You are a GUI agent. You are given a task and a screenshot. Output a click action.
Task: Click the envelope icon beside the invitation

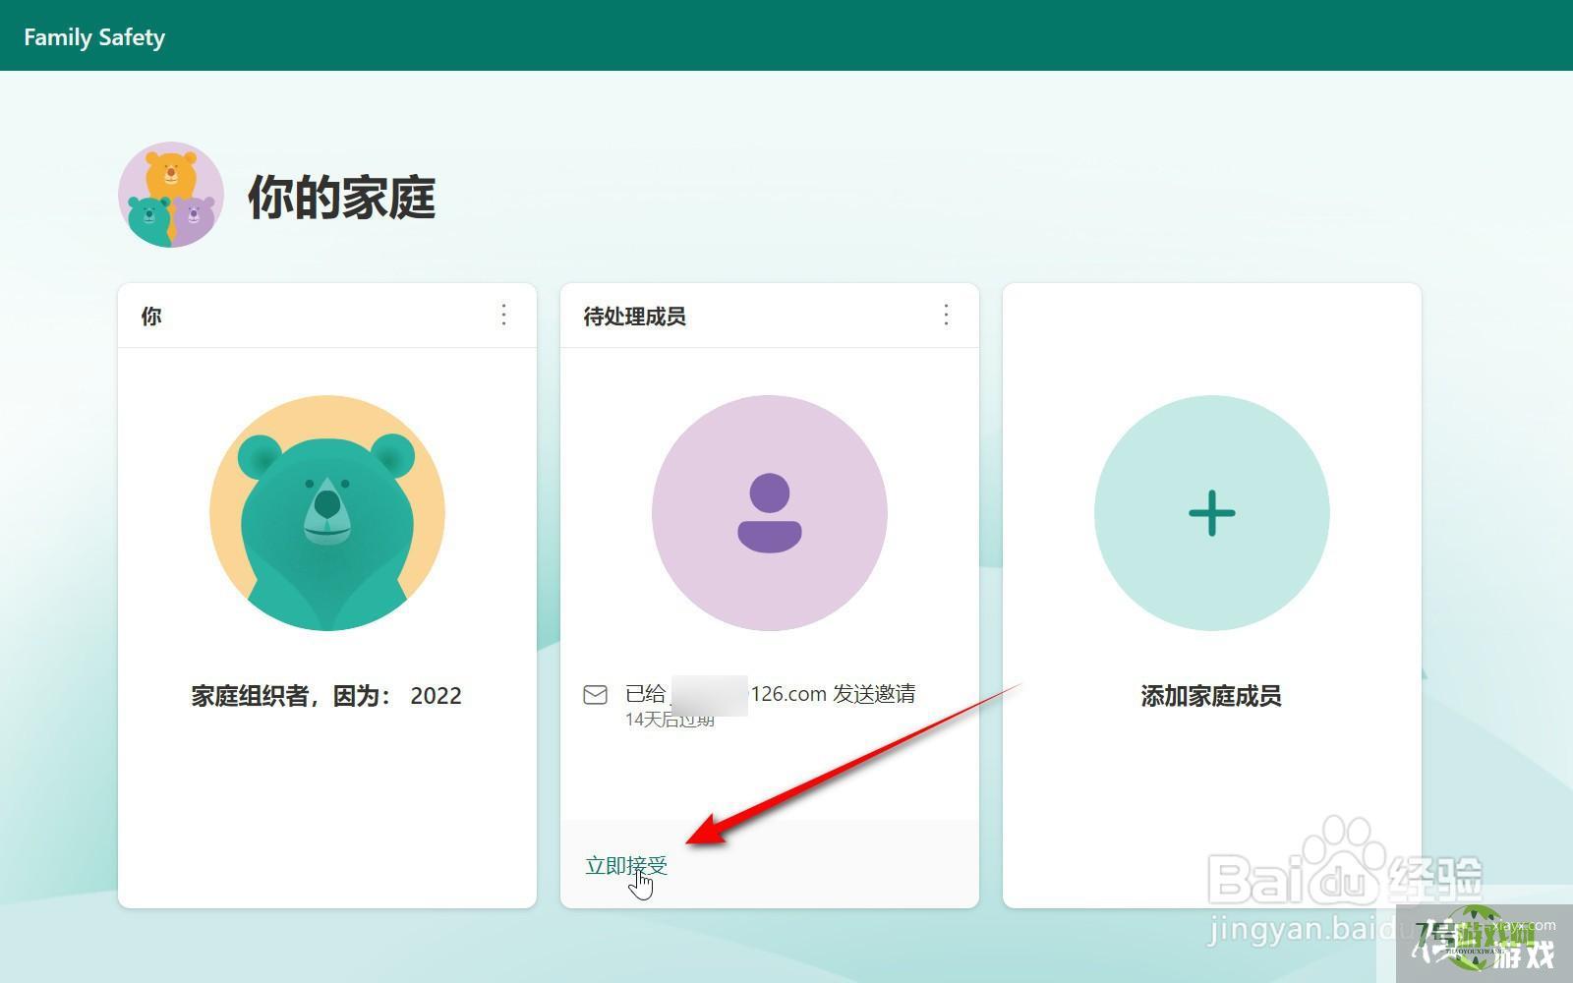(x=595, y=695)
